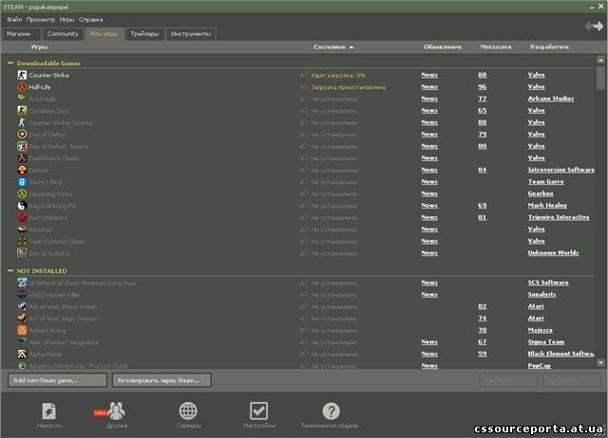Screen dimensions: 608x438
Task: Click the Zen of Sudoku icon
Action: [x=22, y=253]
